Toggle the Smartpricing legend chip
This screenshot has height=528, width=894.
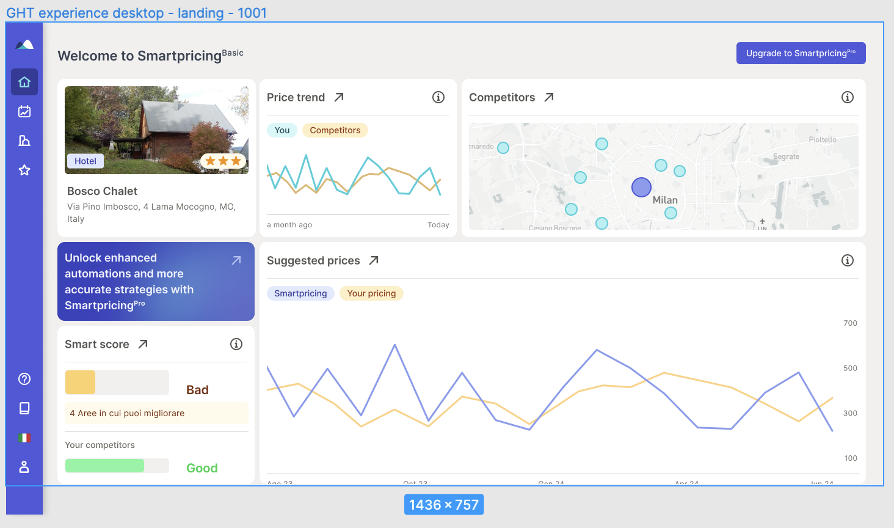tap(300, 293)
